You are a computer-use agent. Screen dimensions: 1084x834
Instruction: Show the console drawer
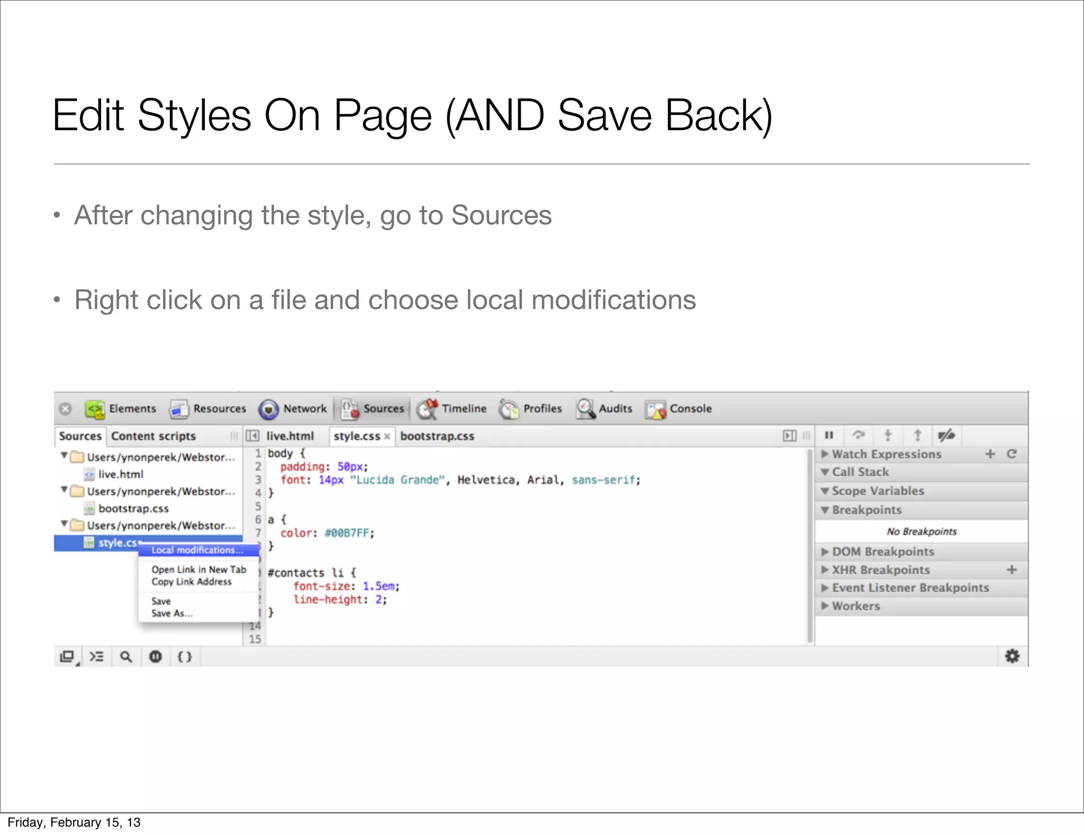(x=97, y=657)
